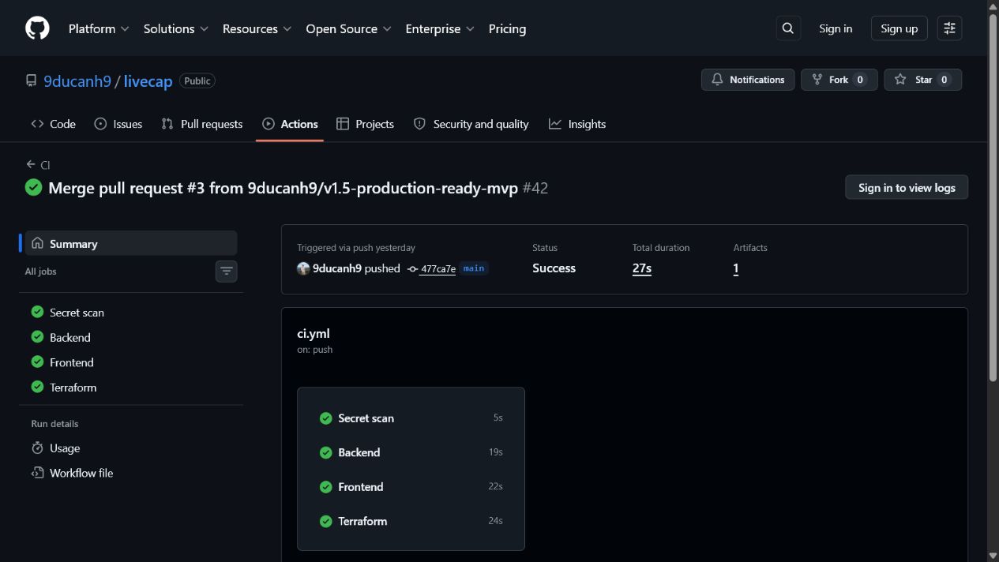Expand the Solutions menu

click(x=175, y=28)
